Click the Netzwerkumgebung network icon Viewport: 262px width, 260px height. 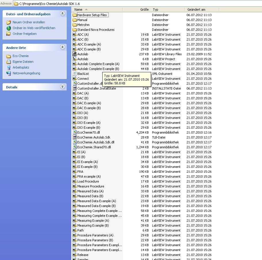9,73
